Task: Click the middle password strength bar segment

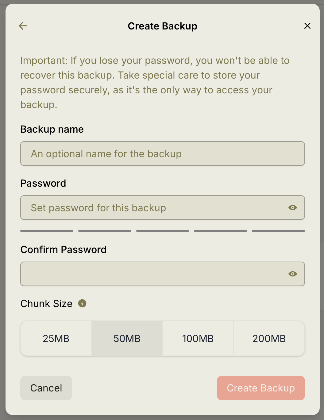Action: click(x=163, y=231)
